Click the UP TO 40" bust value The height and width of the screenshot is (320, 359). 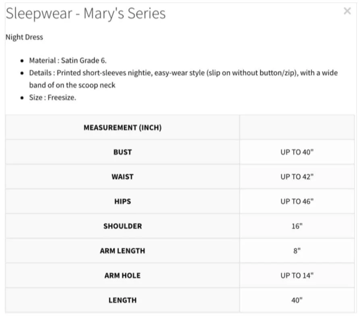click(x=297, y=152)
